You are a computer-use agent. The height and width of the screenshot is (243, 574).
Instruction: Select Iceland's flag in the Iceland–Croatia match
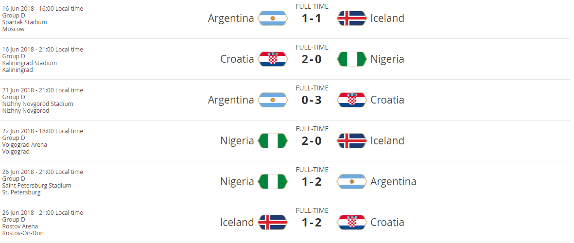[273, 223]
